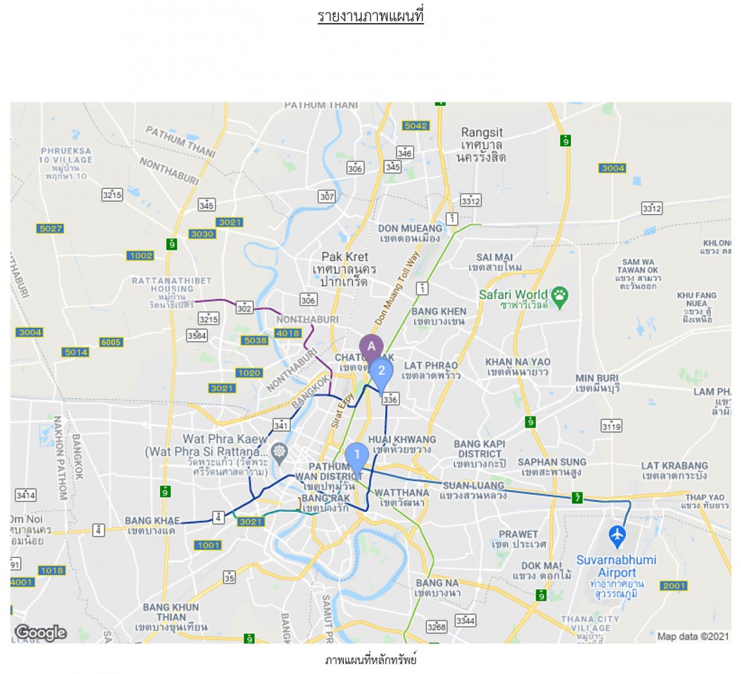Image resolution: width=741 pixels, height=674 pixels.
Task: Click the route 5014 road shield
Action: coord(76,352)
